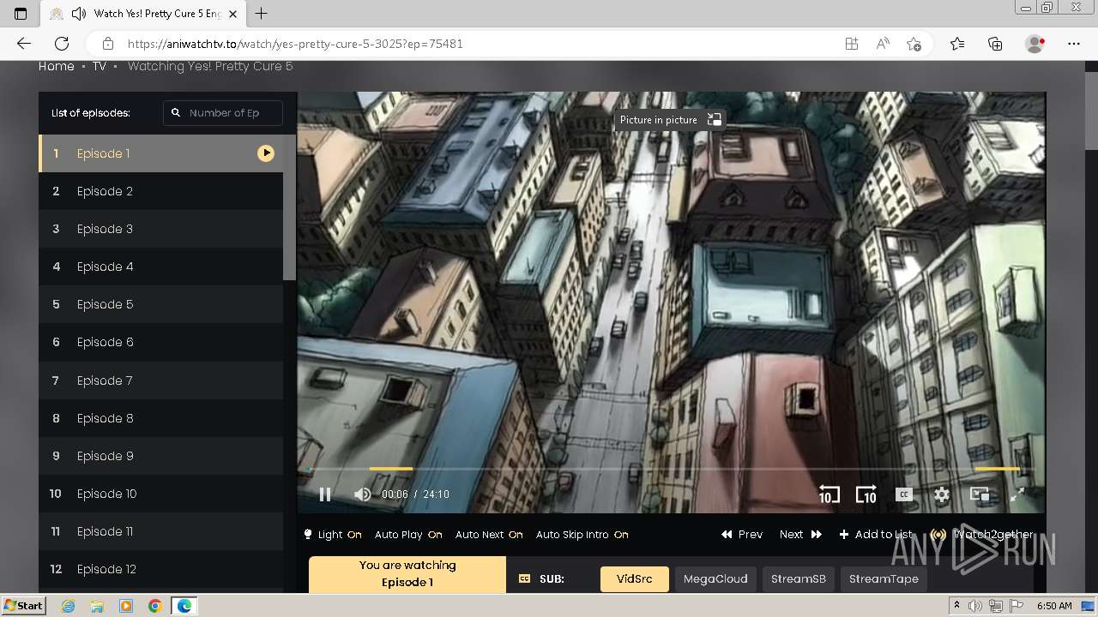View site information lock icon
The image size is (1098, 617).
(x=107, y=44)
